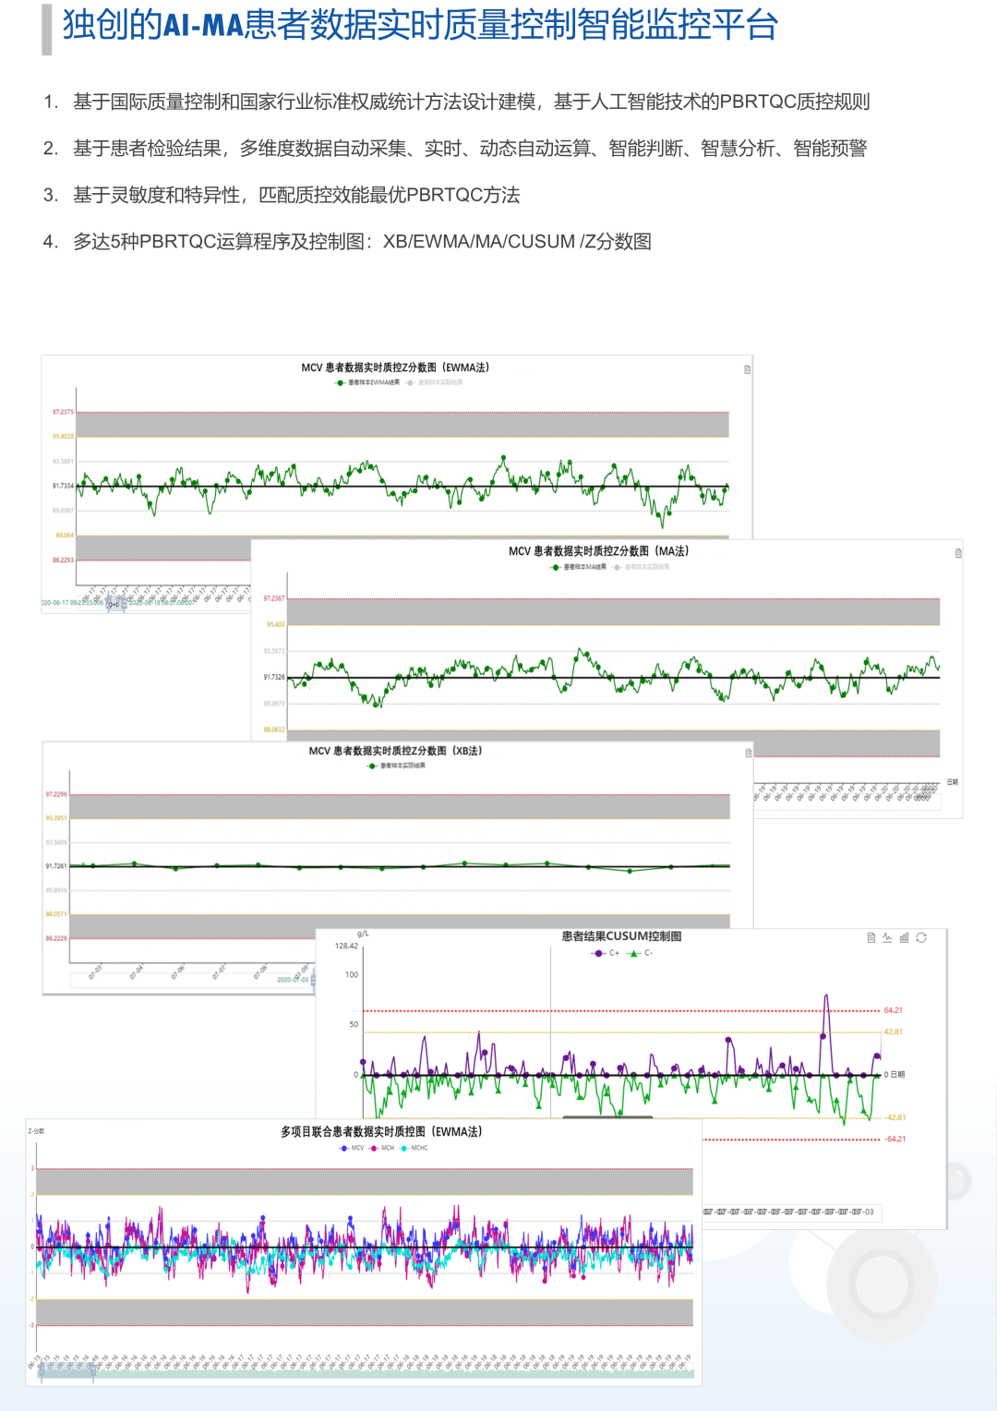Toggle C+ series in CUSUM legend
Viewport: 997px width, 1411px height.
[606, 953]
